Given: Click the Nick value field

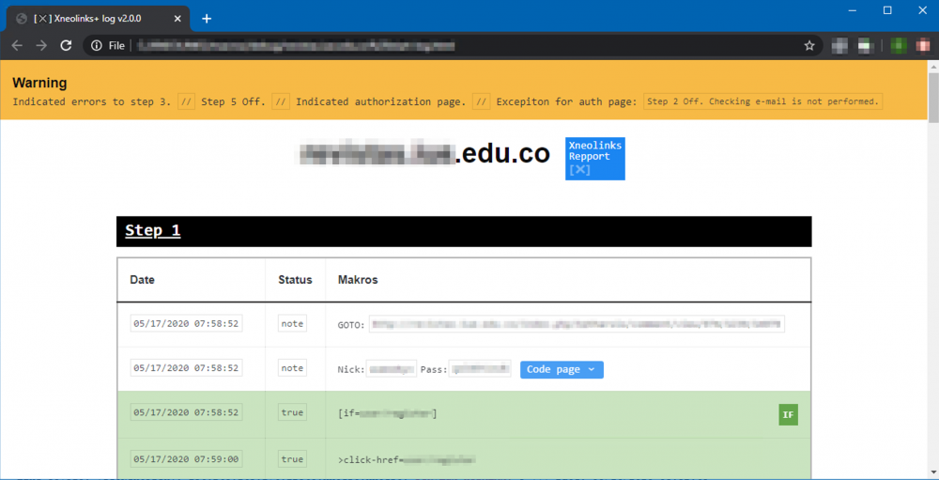Looking at the screenshot, I should (391, 369).
